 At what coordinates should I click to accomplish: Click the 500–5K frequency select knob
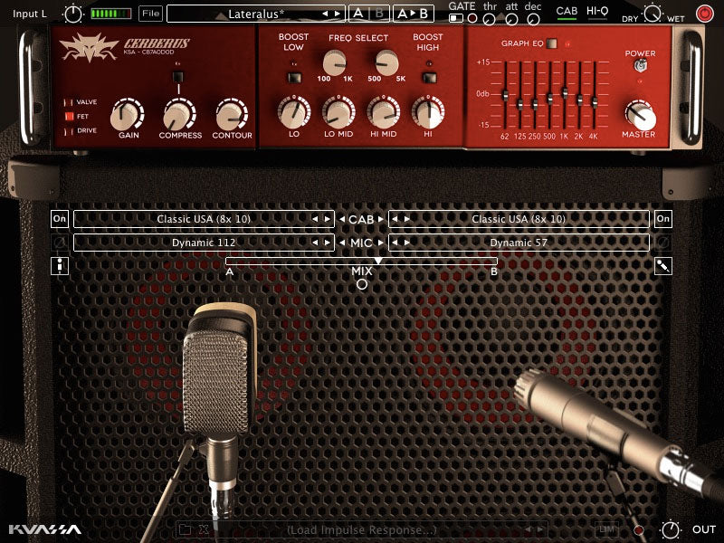coord(387,62)
